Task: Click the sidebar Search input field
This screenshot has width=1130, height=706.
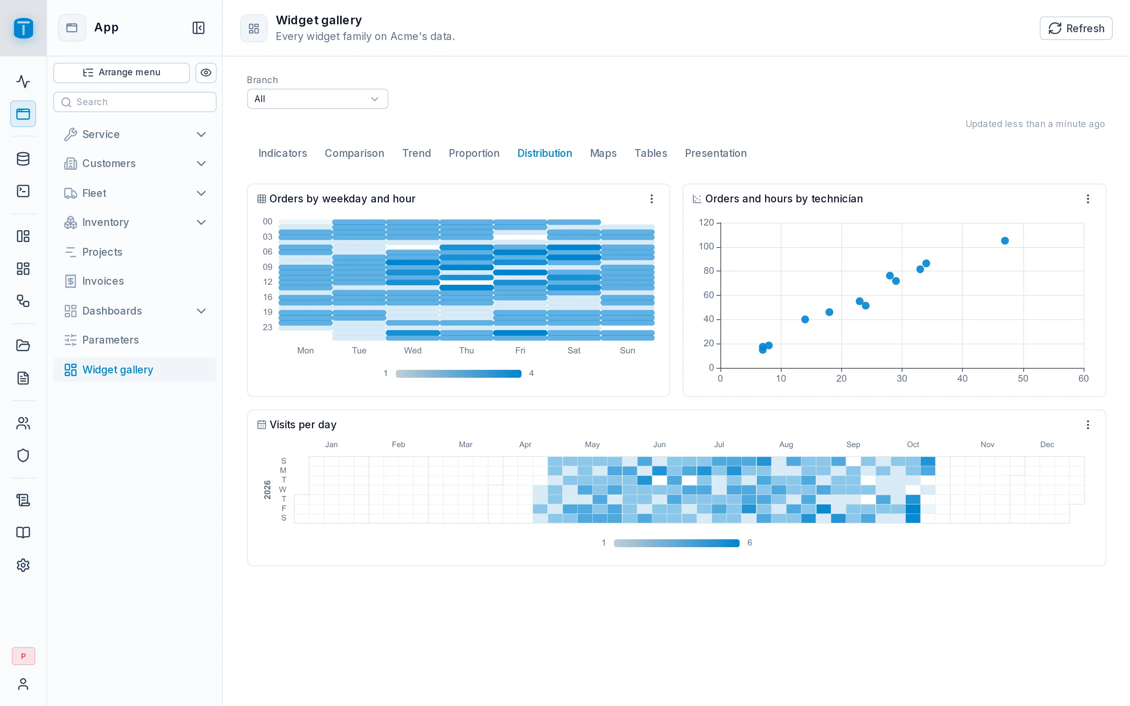Action: pyautogui.click(x=135, y=102)
